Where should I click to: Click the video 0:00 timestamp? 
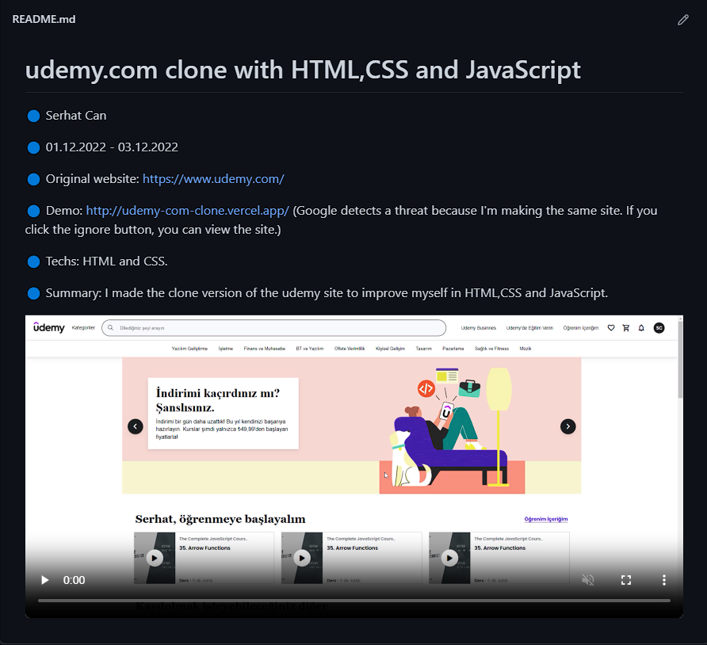pos(74,580)
